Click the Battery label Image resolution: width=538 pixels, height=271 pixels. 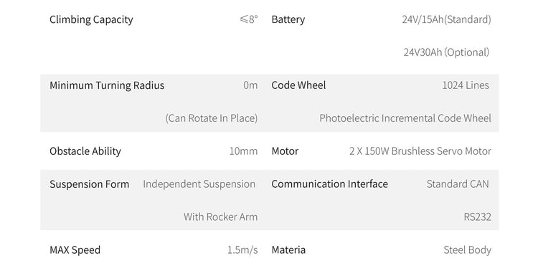(288, 20)
